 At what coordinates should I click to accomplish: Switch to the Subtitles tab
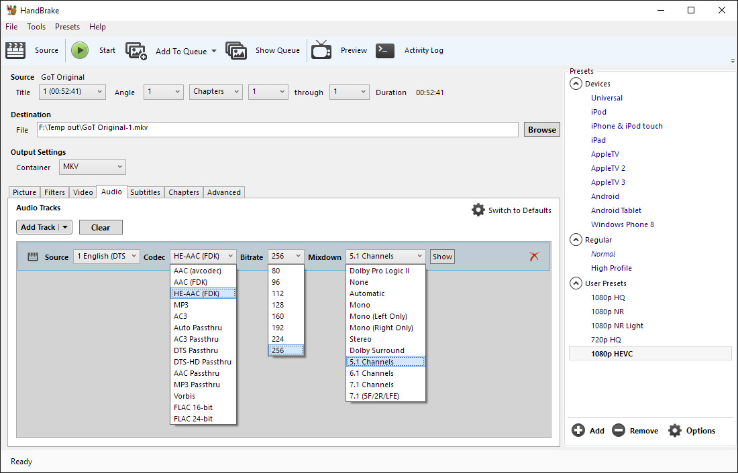tap(145, 192)
